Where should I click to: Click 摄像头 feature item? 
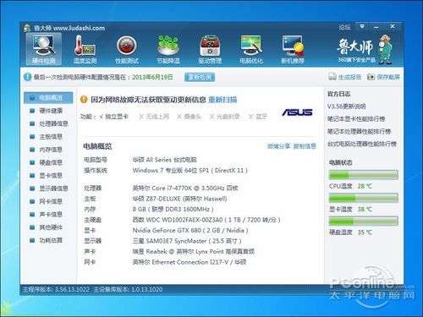(193, 117)
